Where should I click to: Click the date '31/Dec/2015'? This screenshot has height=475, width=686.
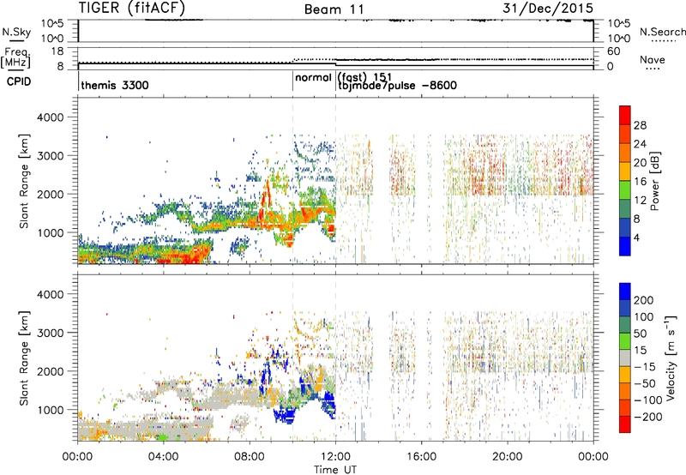pos(548,8)
